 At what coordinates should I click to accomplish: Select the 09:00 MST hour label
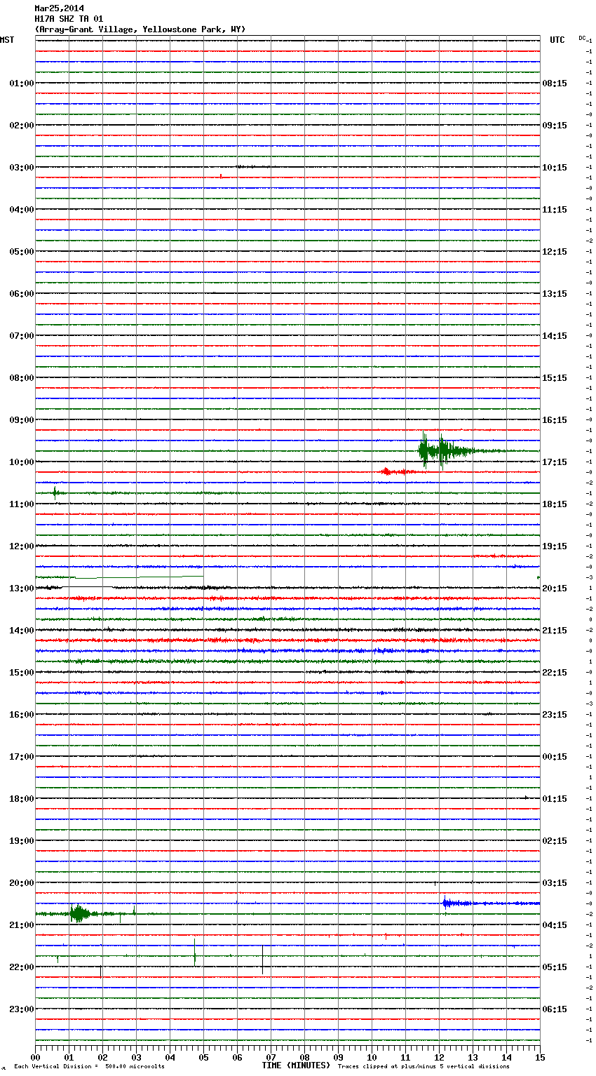(x=21, y=420)
